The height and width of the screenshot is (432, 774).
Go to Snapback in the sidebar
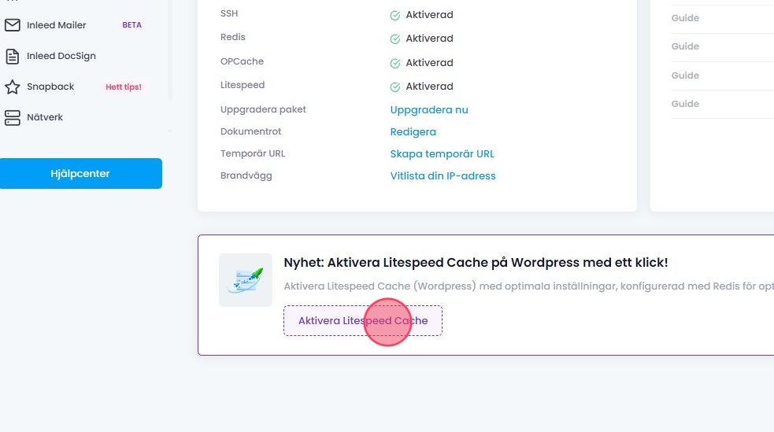click(x=50, y=87)
